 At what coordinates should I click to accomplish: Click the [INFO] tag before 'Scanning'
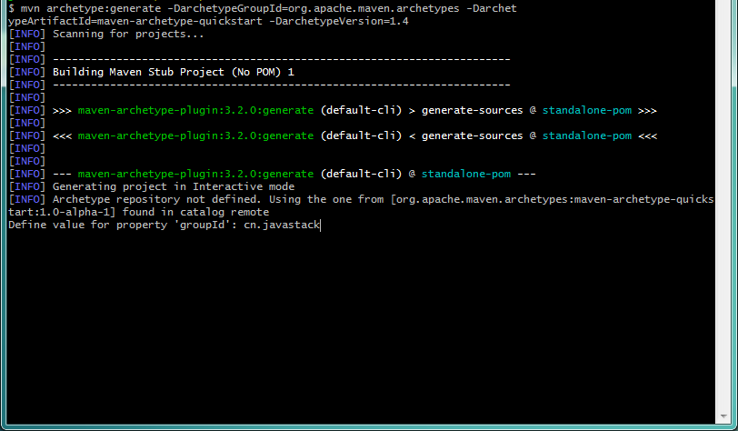pos(27,34)
